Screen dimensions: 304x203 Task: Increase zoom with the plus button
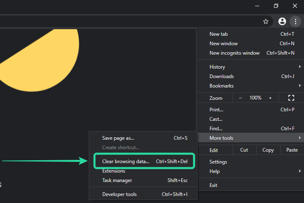click(270, 98)
